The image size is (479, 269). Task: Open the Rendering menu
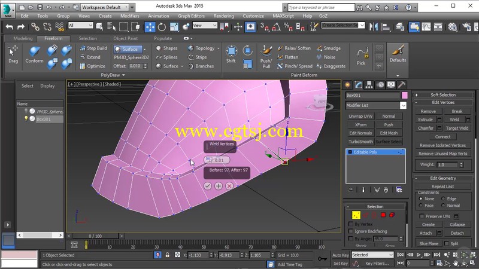pyautogui.click(x=223, y=16)
